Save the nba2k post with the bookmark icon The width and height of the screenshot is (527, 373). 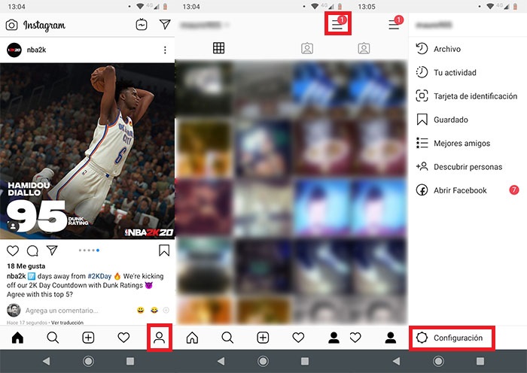pyautogui.click(x=164, y=250)
